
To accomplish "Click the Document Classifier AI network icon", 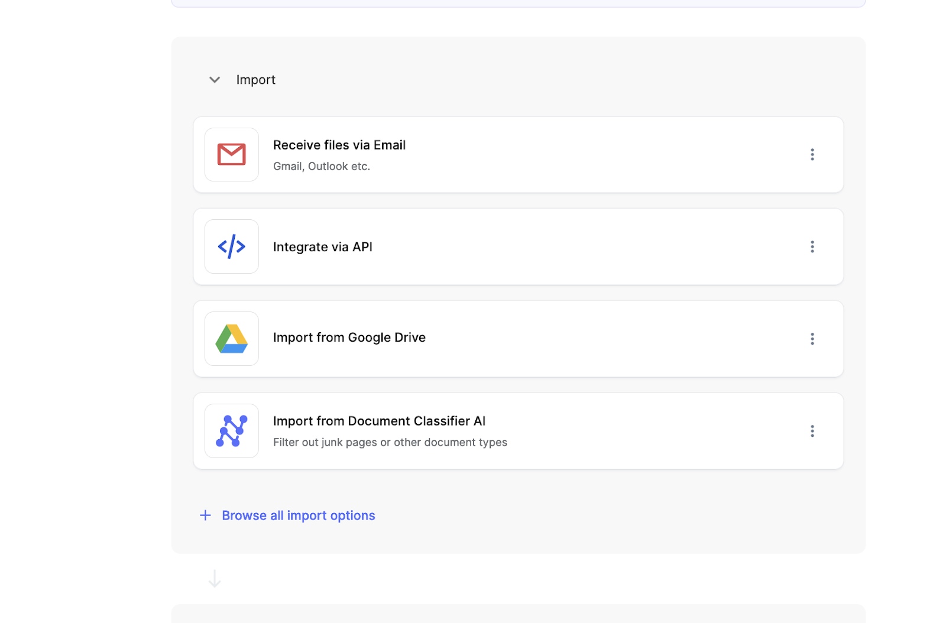I will click(x=231, y=431).
